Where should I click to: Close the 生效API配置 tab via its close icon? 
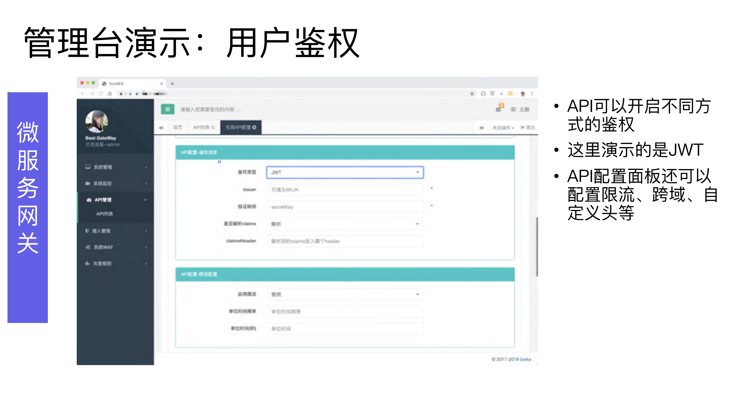tap(253, 127)
